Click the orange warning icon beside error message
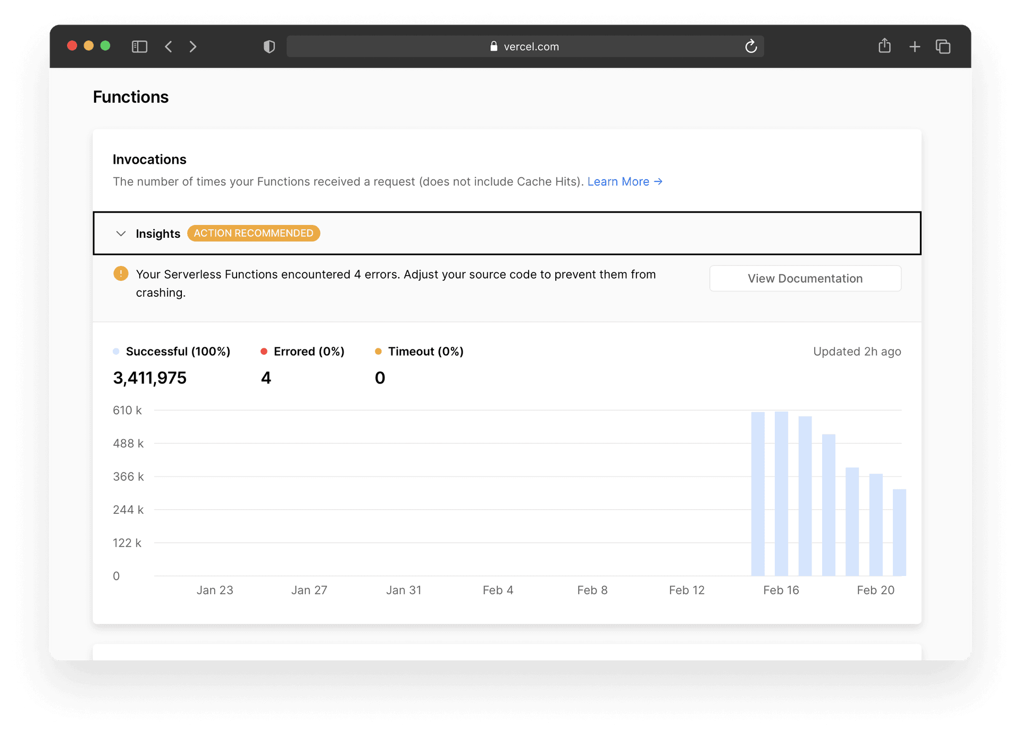 click(121, 274)
